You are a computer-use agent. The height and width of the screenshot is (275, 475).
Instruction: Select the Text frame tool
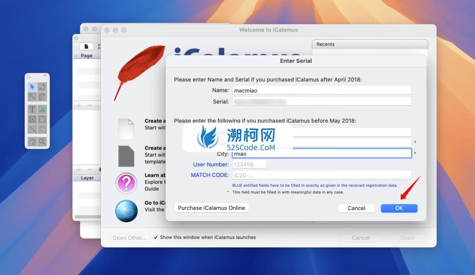click(32, 110)
